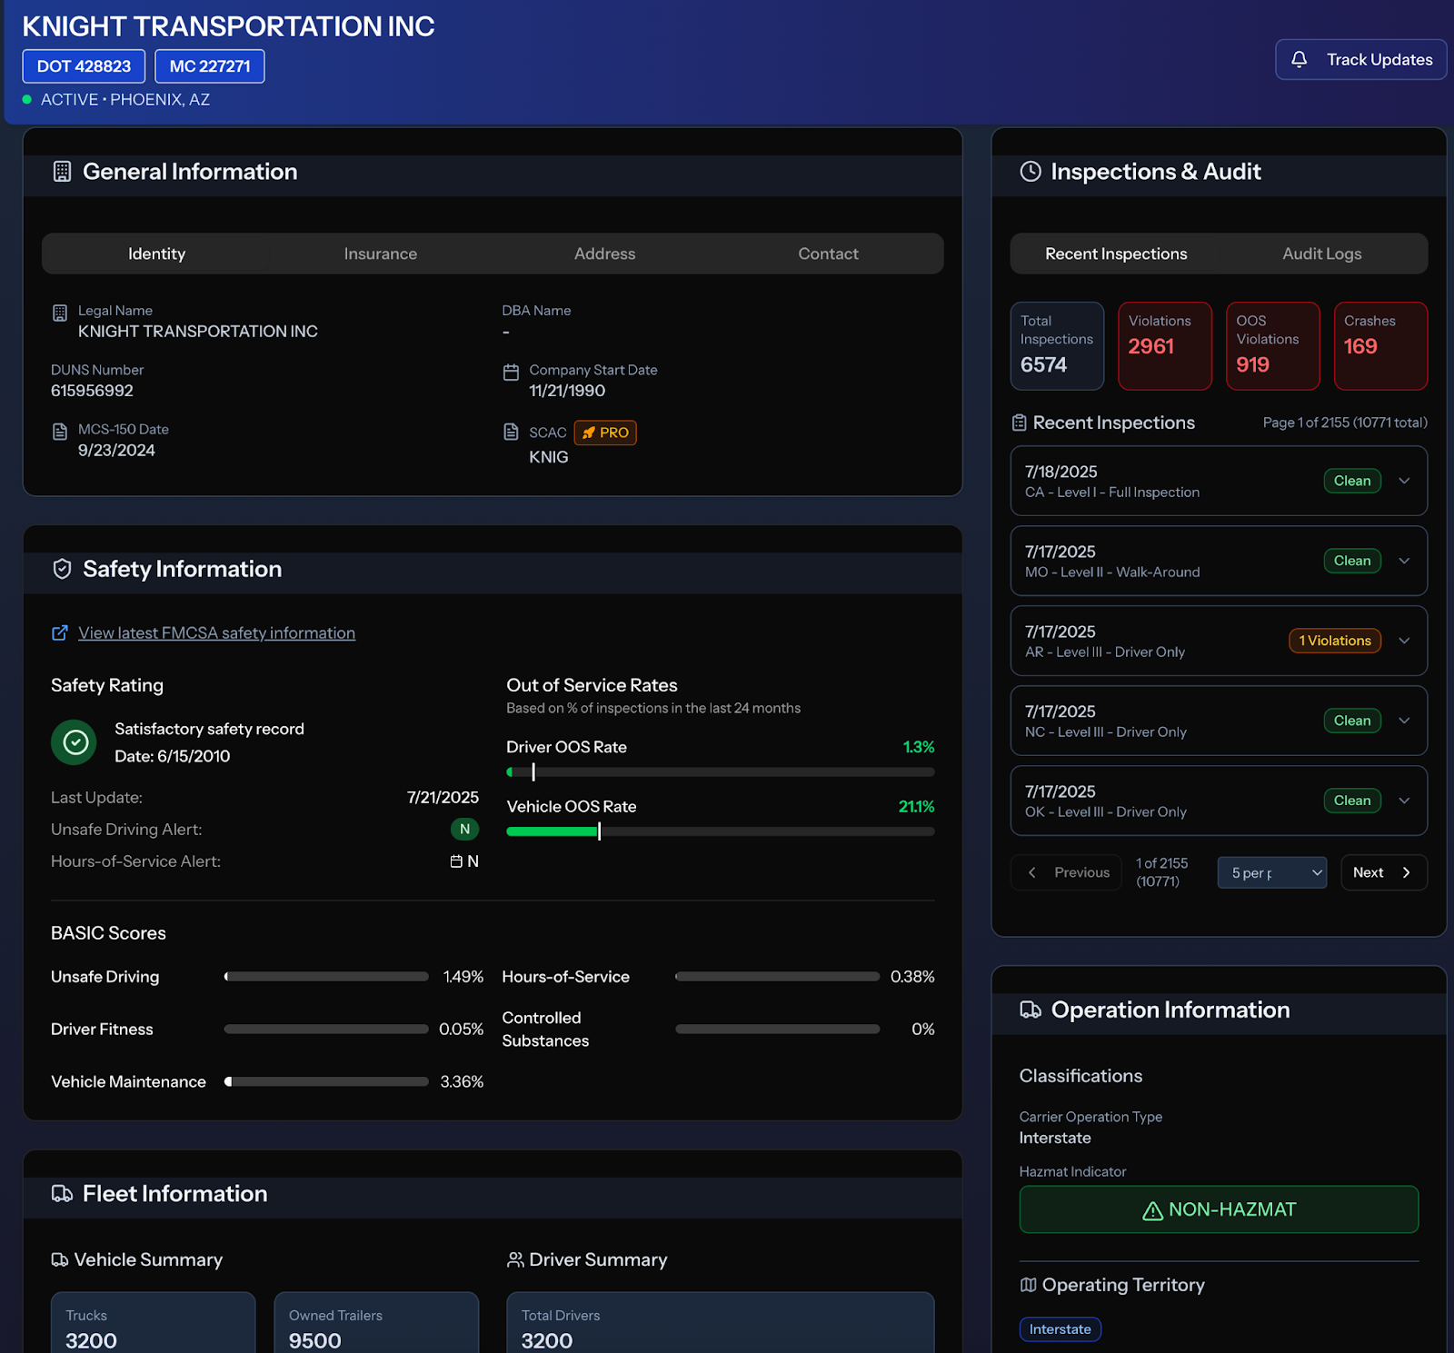Open the 5 per page dropdown
This screenshot has height=1353, width=1454.
pos(1272,872)
